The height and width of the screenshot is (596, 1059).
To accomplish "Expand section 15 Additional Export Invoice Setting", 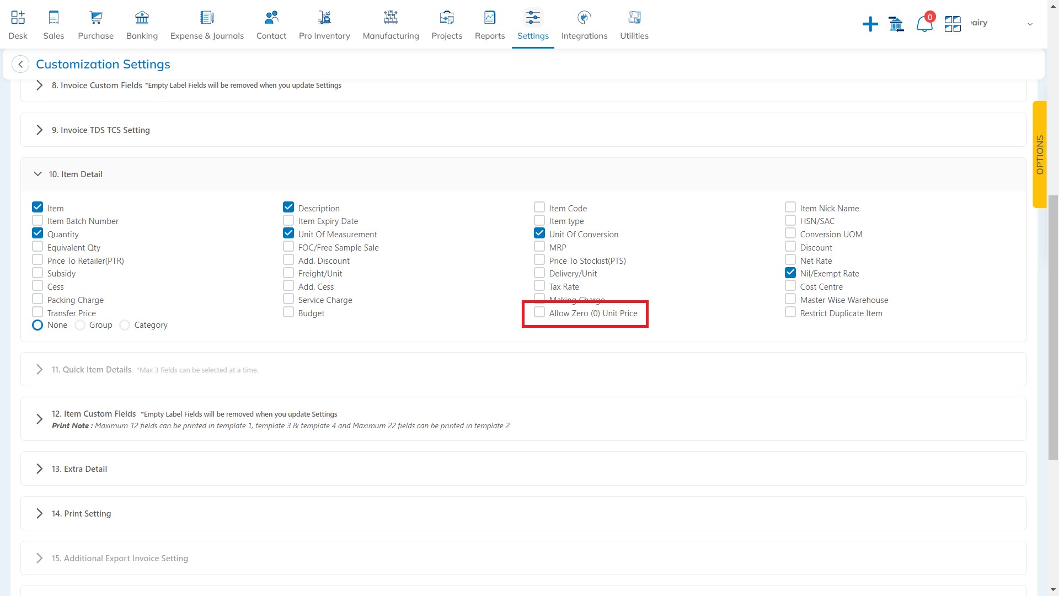I will (39, 558).
